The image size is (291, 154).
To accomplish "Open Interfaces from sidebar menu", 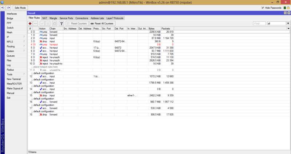I will (x=12, y=14).
